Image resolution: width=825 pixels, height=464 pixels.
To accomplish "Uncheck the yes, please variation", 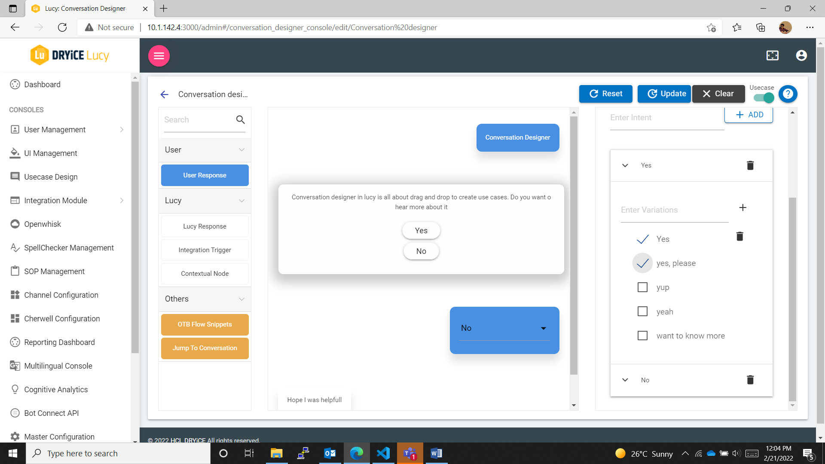I will point(642,263).
